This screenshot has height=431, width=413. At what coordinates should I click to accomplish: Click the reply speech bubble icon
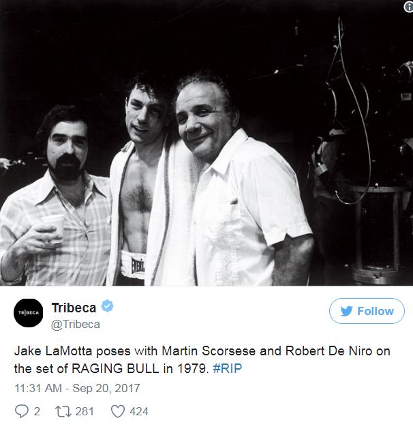tap(21, 411)
